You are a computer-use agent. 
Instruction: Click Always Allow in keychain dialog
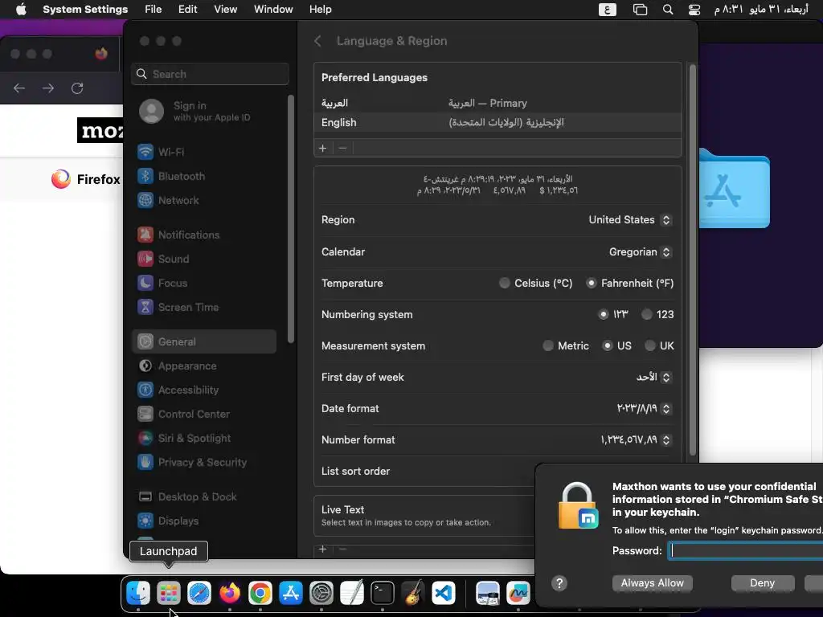point(653,583)
